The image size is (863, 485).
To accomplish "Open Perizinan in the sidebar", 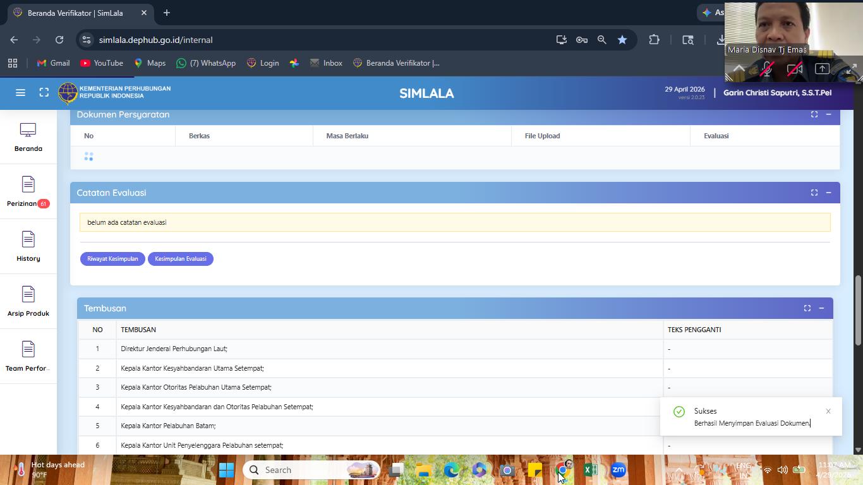I will [x=28, y=192].
